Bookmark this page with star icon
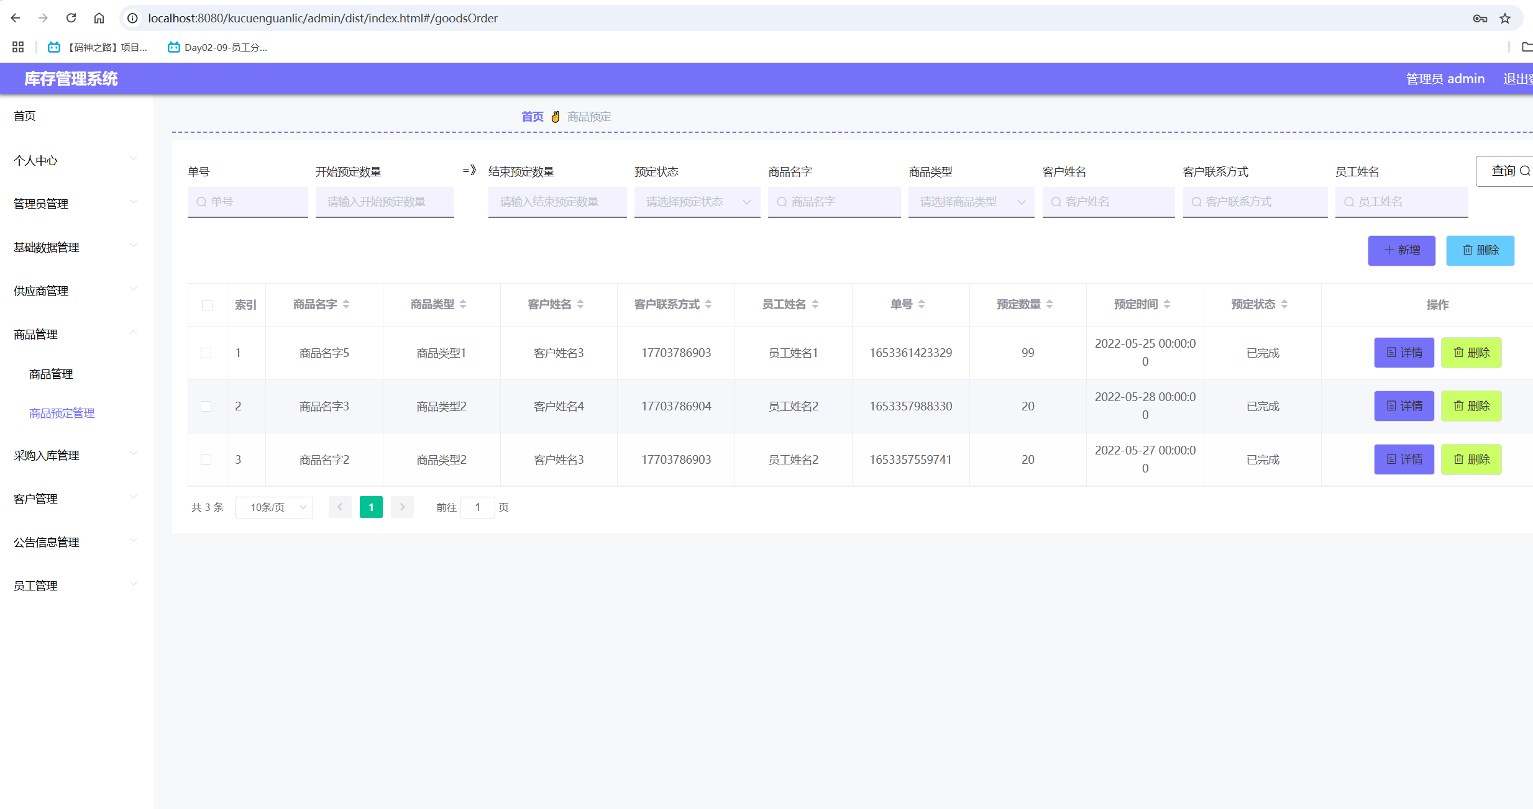The height and width of the screenshot is (809, 1533). pos(1504,18)
